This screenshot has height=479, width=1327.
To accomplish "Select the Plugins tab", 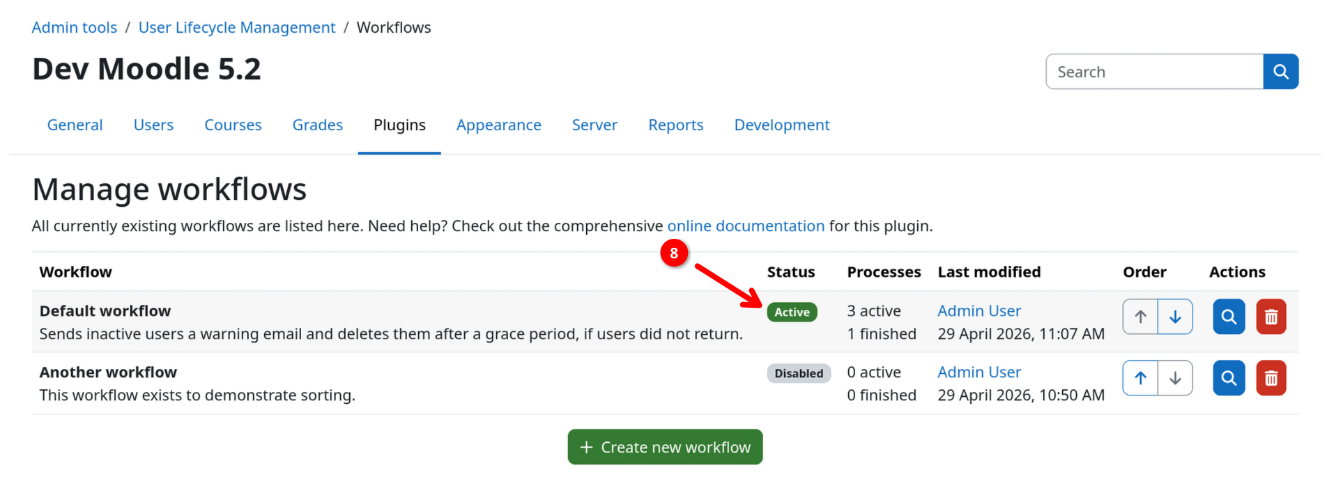I will tap(399, 125).
